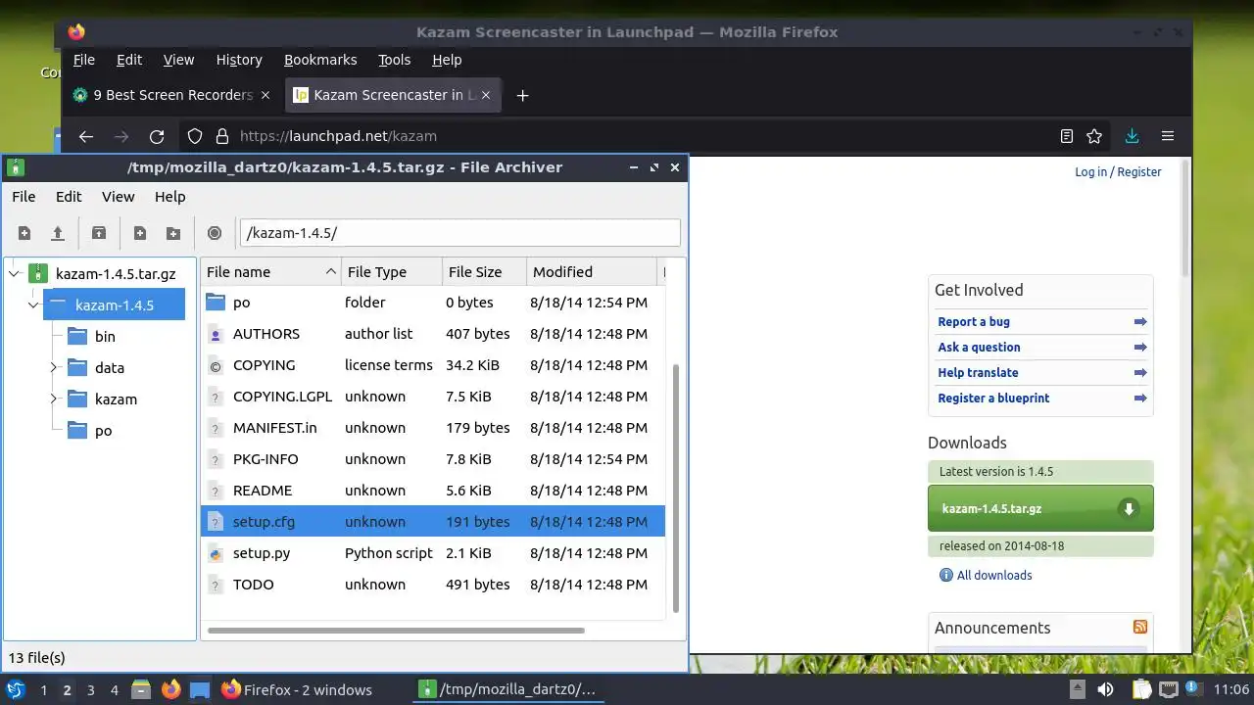Sort by the Modified column
Viewport: 1254px width, 705px height.
pos(592,271)
